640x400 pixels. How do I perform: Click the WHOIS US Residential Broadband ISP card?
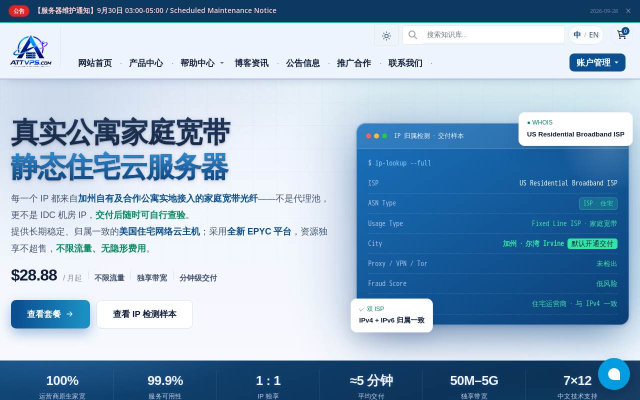575,129
